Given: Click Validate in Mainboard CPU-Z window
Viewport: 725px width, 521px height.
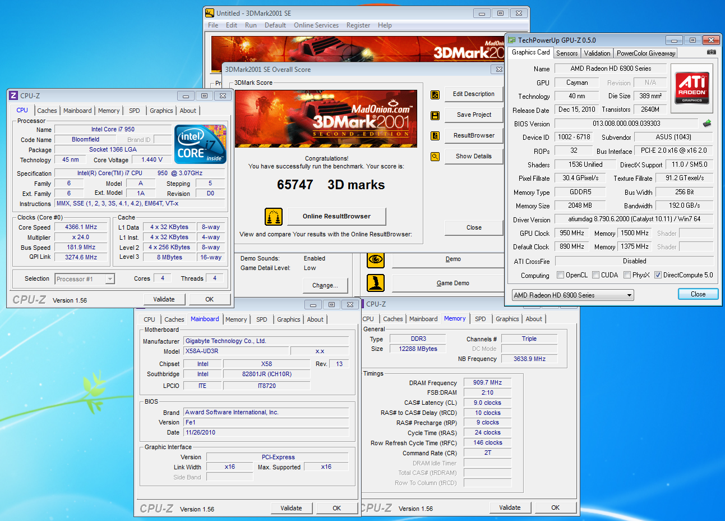Looking at the screenshot, I should pos(291,508).
